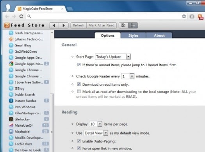The image size is (205, 152).
Task: Click the search icon in the address bar
Action: 29,16
